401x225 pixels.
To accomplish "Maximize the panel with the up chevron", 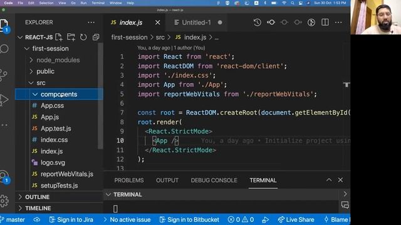I will pos(329,180).
